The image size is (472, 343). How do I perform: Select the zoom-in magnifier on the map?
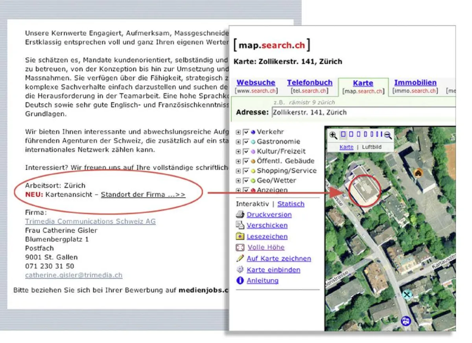333,134
